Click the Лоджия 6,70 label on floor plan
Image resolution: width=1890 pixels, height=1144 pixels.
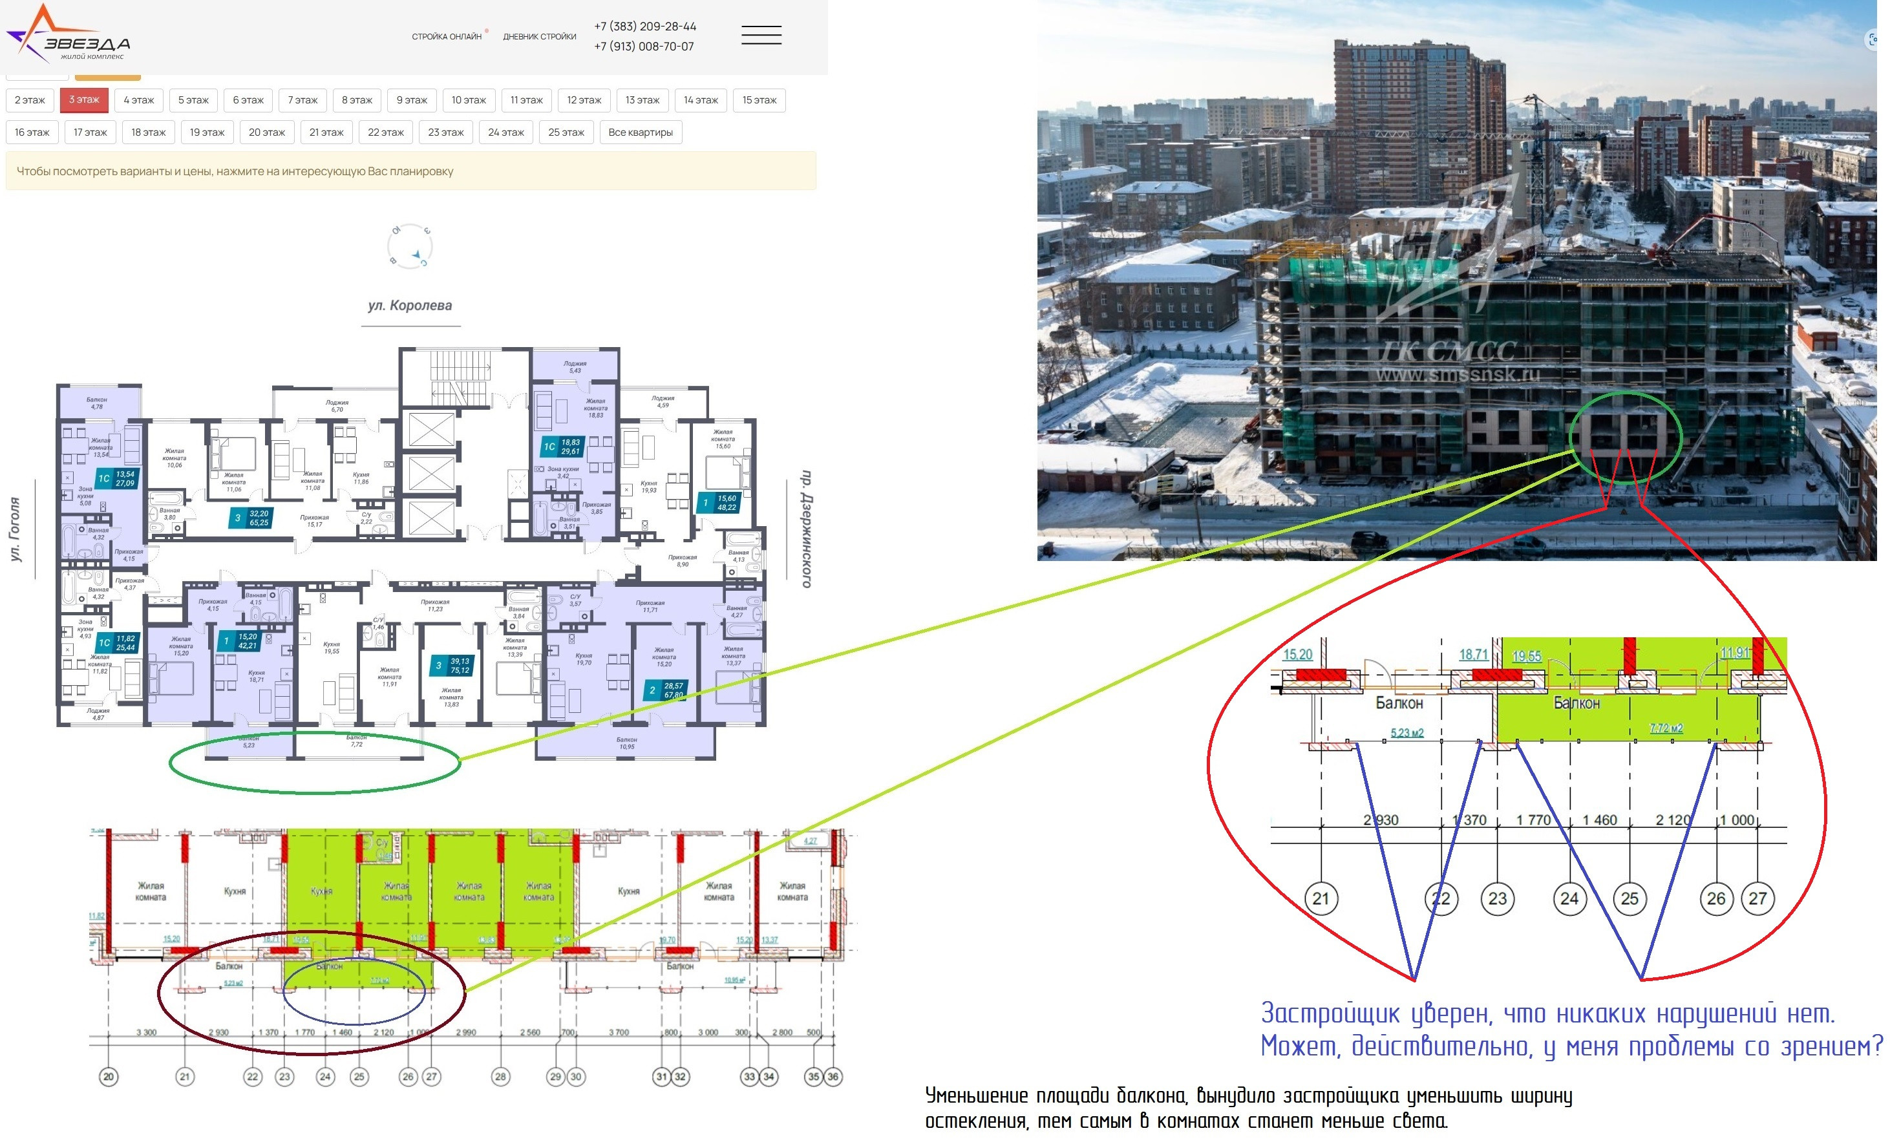point(337,406)
